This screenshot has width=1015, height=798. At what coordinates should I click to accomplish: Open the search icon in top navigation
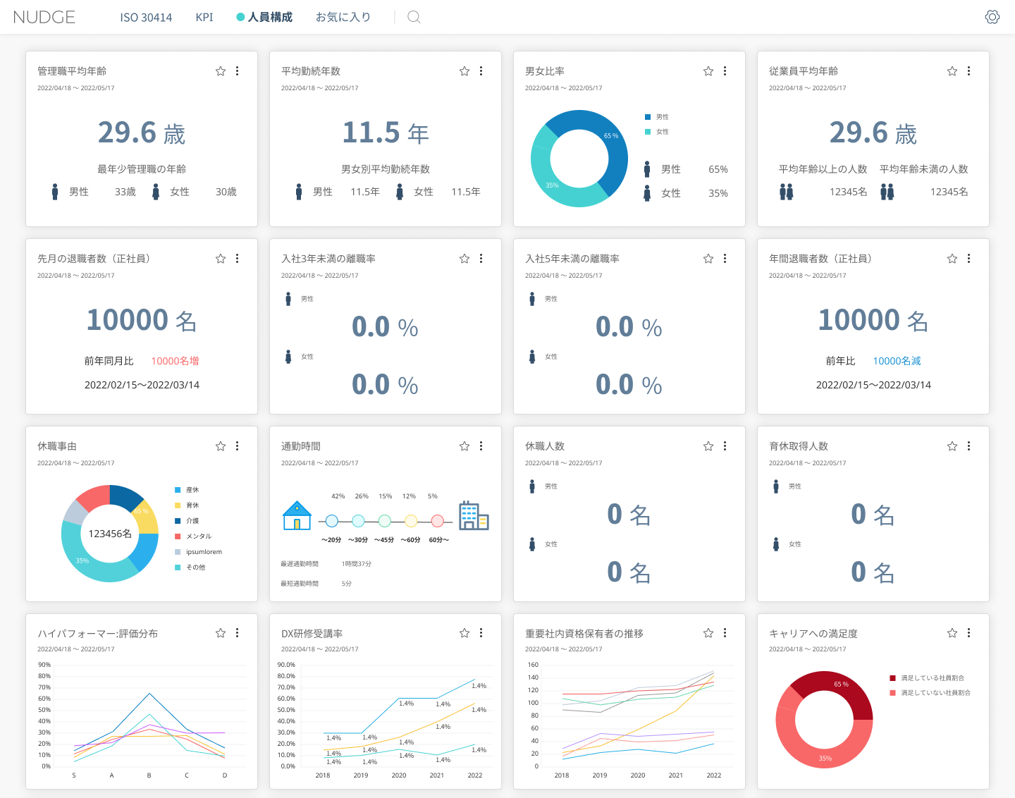coord(414,17)
